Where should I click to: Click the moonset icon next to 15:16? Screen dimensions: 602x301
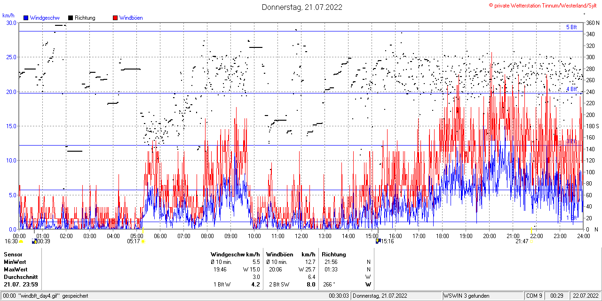(x=378, y=241)
